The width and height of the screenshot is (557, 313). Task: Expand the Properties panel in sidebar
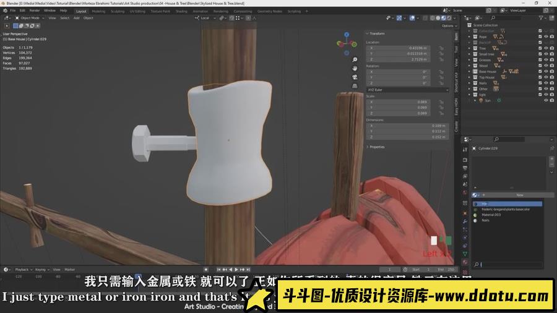376,147
